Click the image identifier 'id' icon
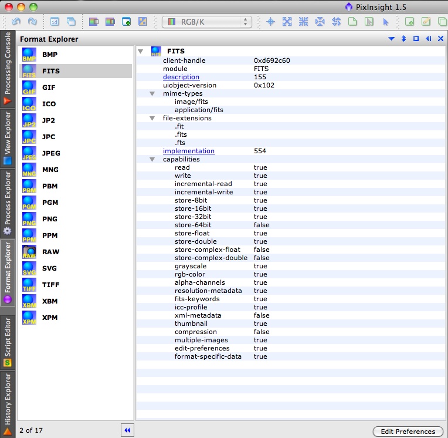 pos(55,22)
